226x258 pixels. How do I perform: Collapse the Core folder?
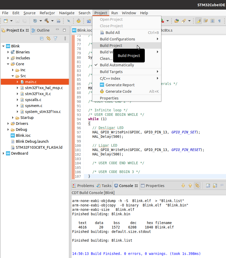click(x=8, y=64)
